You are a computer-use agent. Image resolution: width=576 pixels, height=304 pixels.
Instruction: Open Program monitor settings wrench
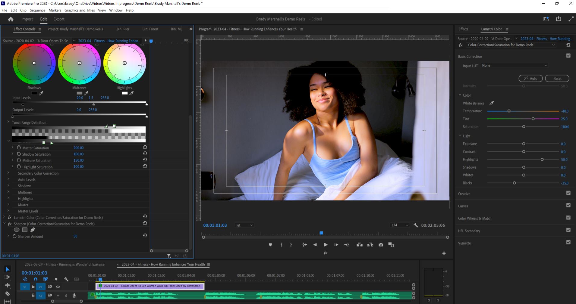click(x=416, y=225)
